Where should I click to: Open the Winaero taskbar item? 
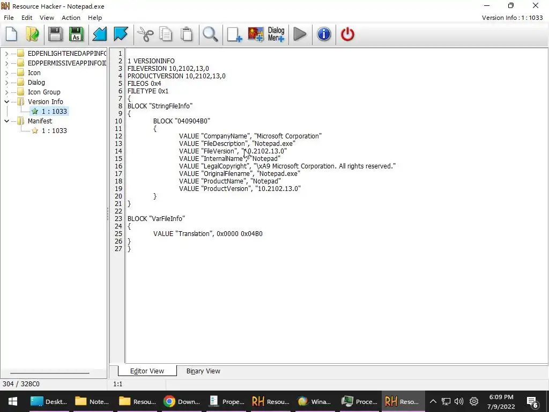tap(315, 401)
